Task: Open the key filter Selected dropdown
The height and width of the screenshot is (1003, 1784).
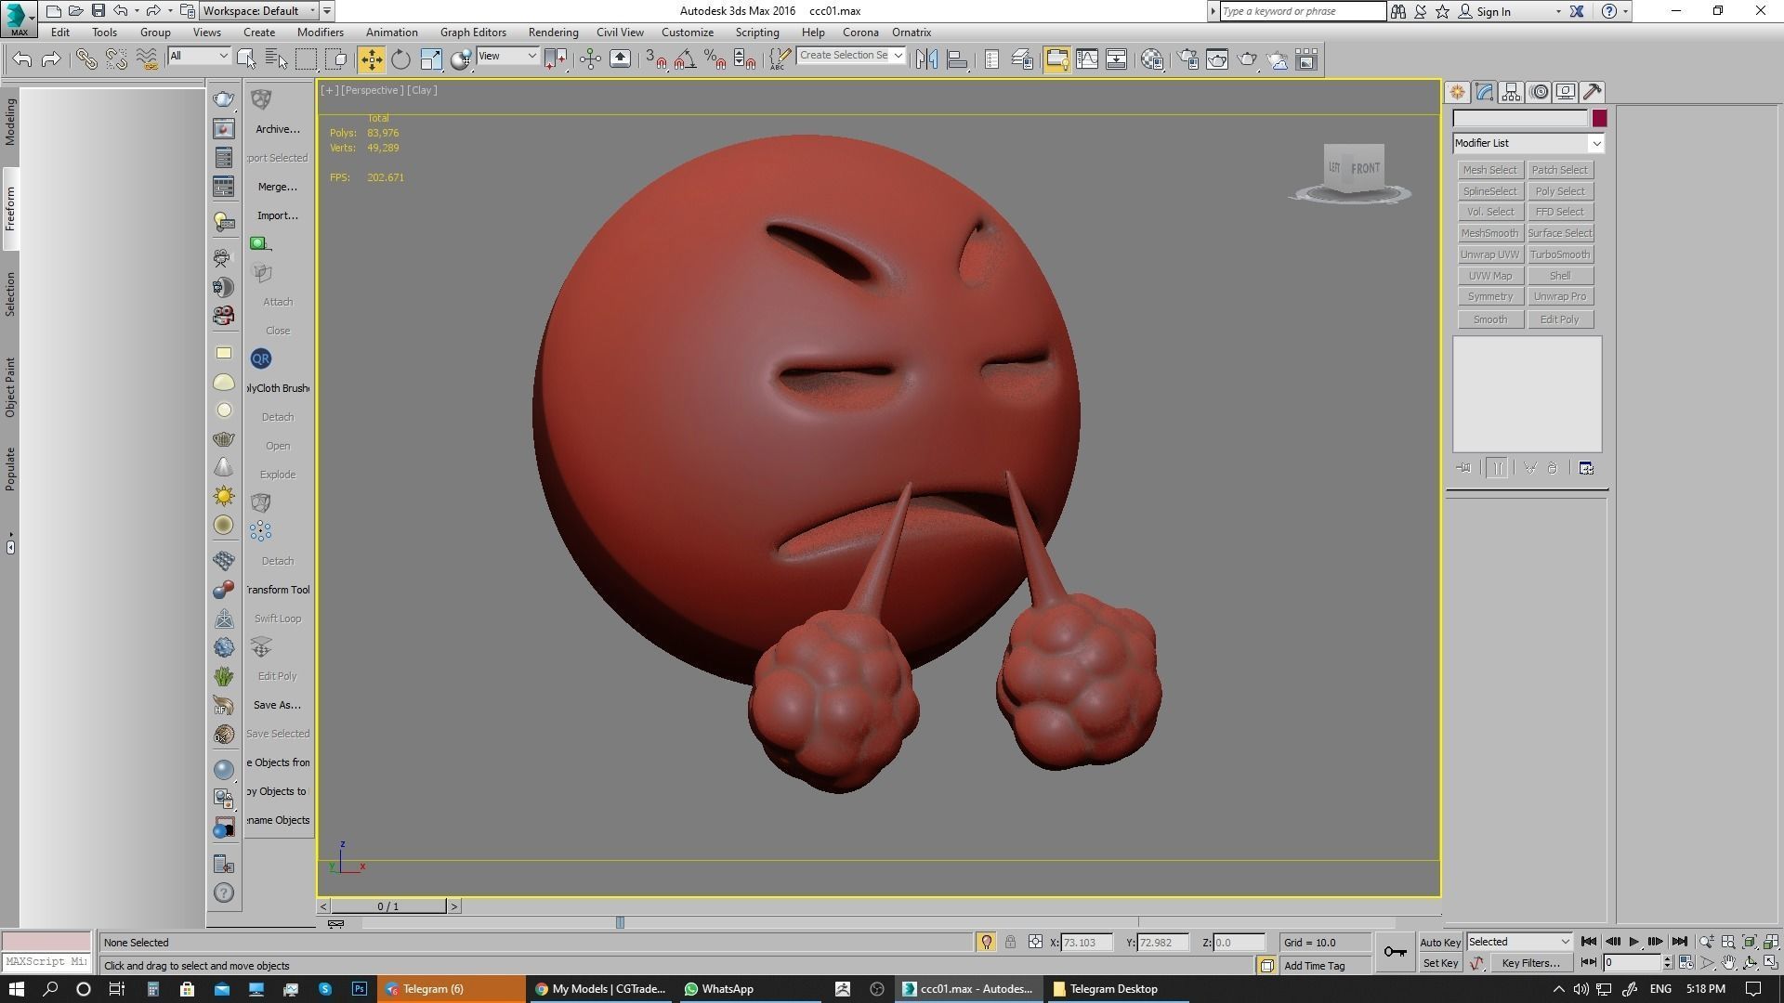Action: [1519, 942]
